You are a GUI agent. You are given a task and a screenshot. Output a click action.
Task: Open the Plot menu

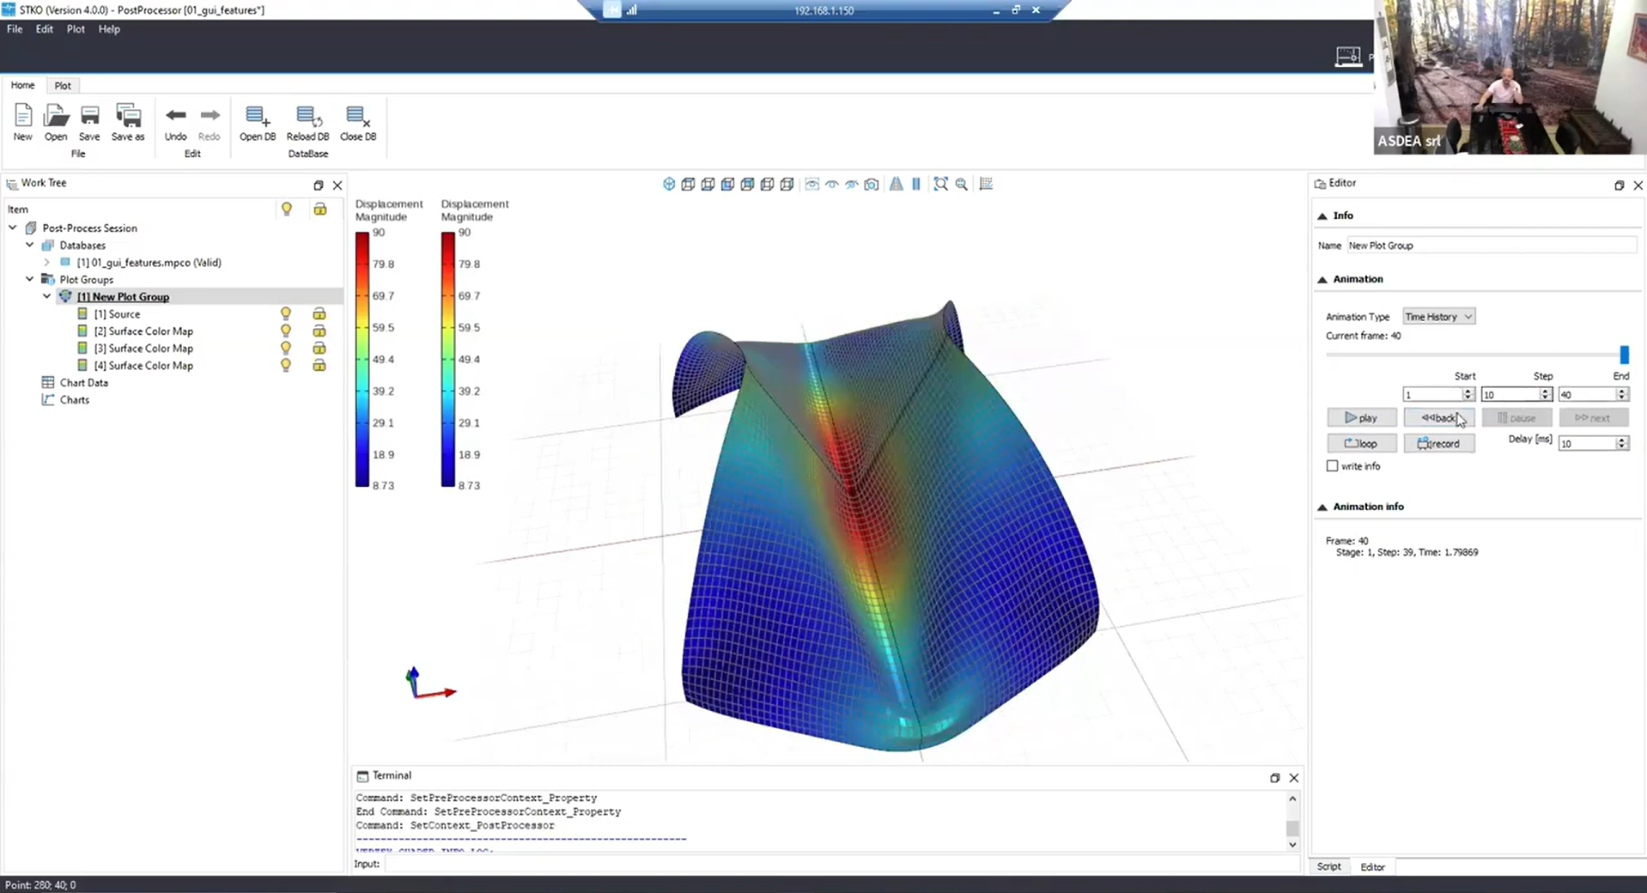(76, 28)
